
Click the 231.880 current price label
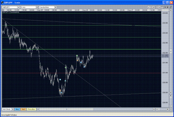click(165, 55)
